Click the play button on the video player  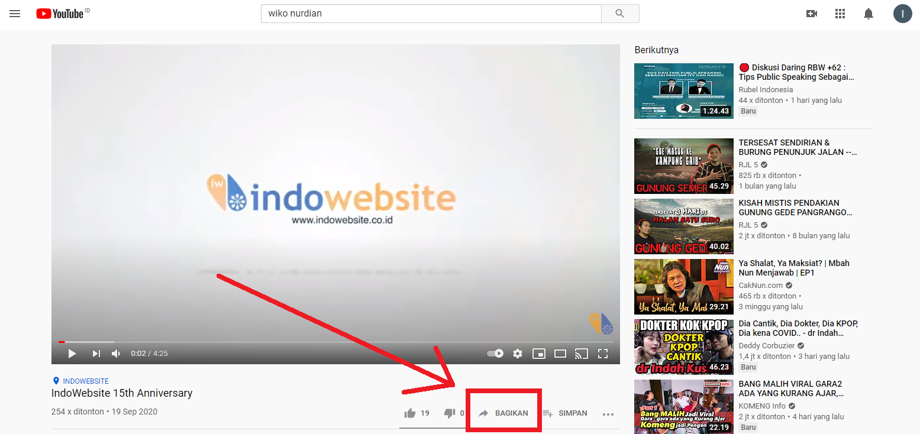[x=72, y=353]
